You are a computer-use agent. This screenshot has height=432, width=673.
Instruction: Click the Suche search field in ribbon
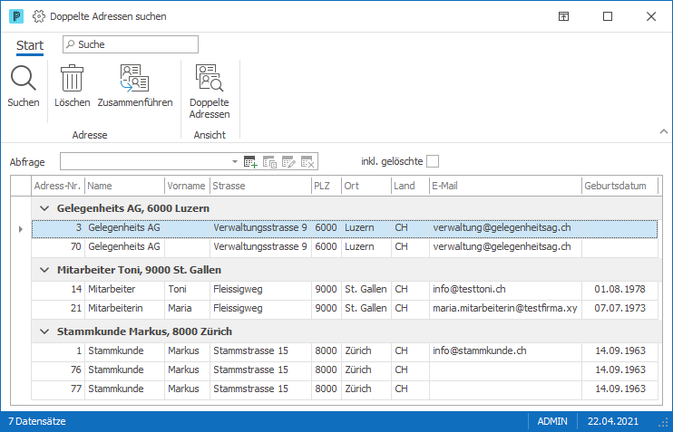click(x=131, y=44)
